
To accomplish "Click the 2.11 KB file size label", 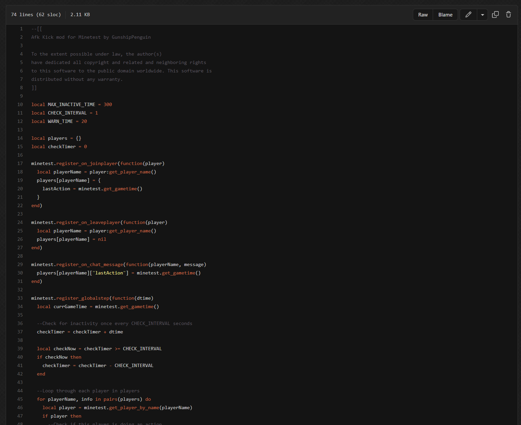I will tap(80, 14).
